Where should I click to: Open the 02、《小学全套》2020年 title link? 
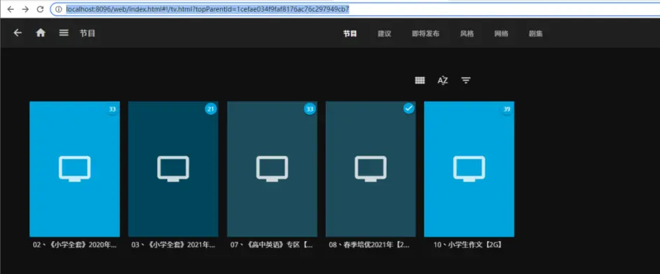coord(74,245)
